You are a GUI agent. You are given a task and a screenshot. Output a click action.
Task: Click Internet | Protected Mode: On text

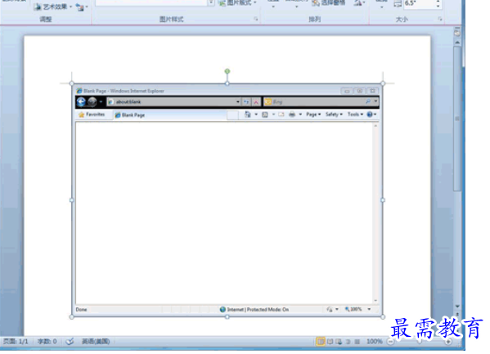[x=258, y=310]
